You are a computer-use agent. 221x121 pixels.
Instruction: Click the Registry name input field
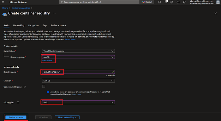78,72
